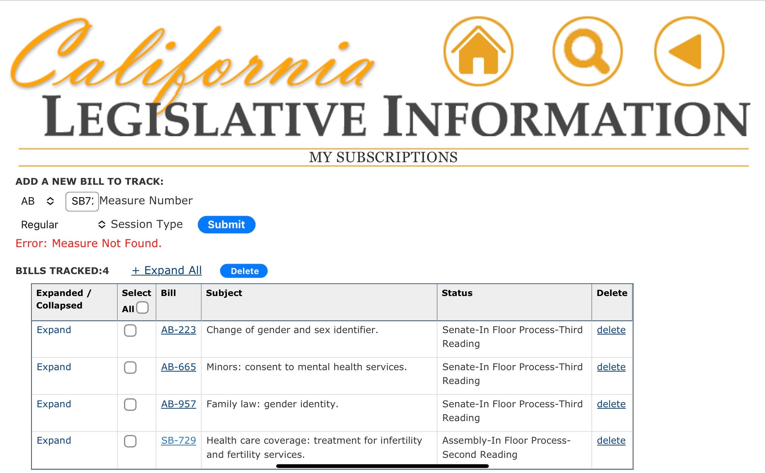
Task: Click 'Family law: gender identity.' subject
Action: click(272, 404)
